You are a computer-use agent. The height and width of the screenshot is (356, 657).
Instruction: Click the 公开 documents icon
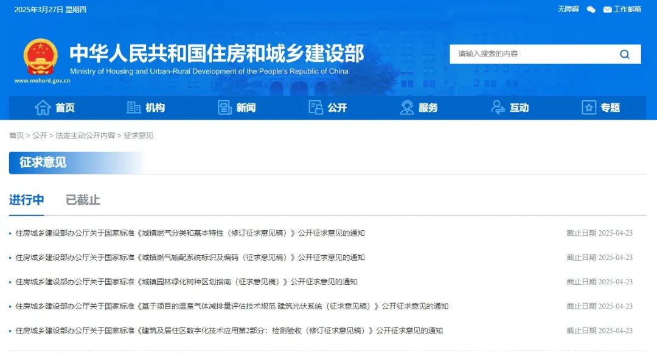click(x=316, y=108)
